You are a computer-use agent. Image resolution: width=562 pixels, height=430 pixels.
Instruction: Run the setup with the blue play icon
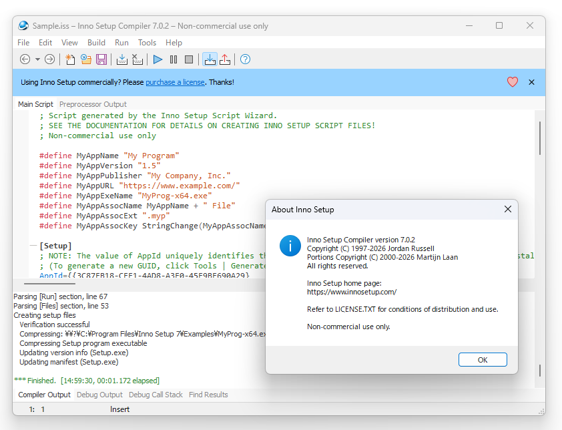(x=158, y=59)
